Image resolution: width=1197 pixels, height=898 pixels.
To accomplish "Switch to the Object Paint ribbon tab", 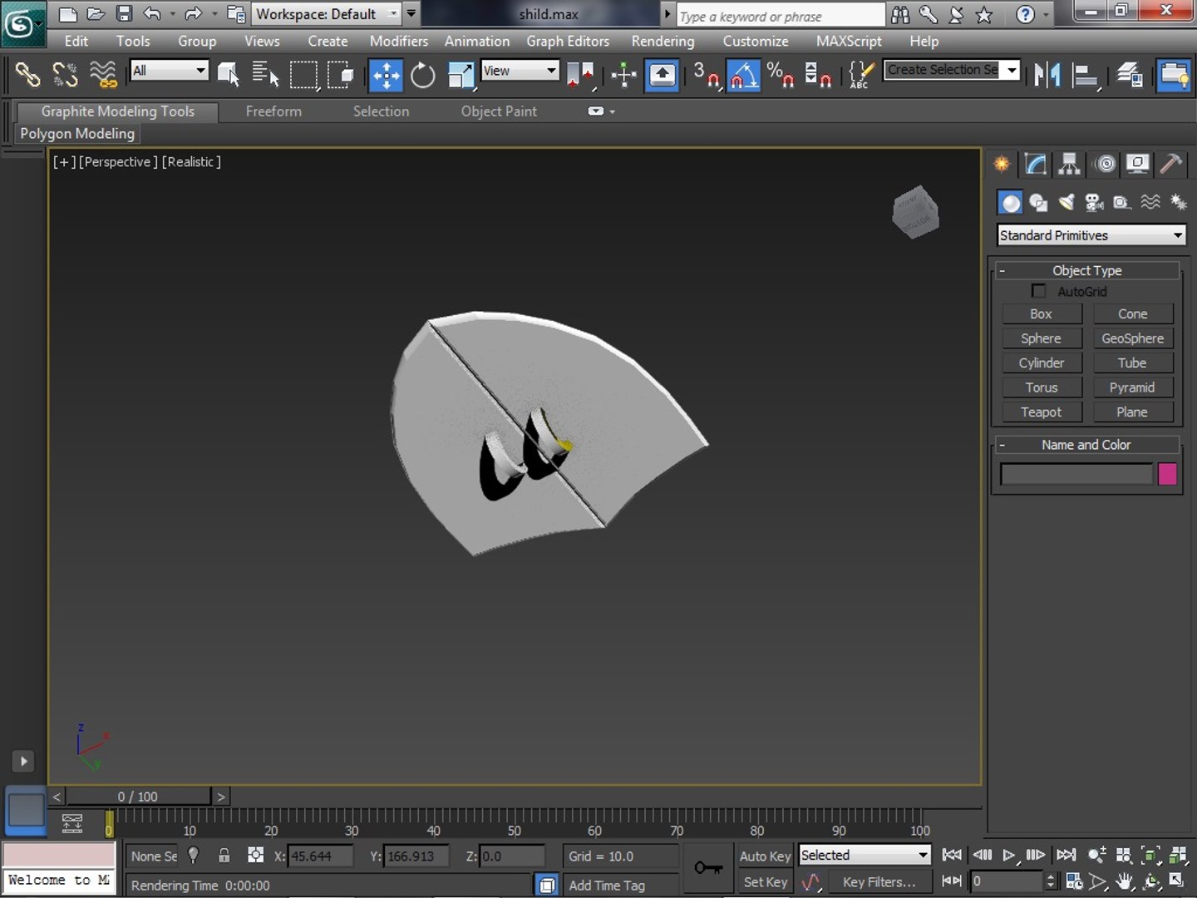I will pyautogui.click(x=499, y=111).
